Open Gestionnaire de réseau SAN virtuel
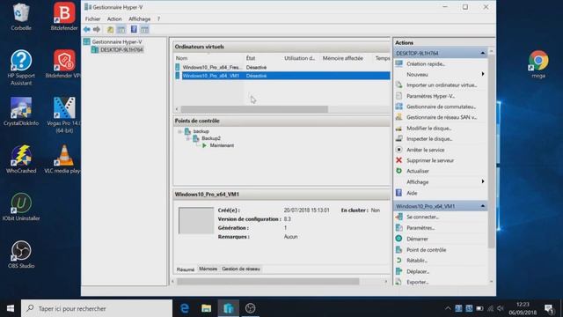The height and width of the screenshot is (317, 563). tap(442, 117)
